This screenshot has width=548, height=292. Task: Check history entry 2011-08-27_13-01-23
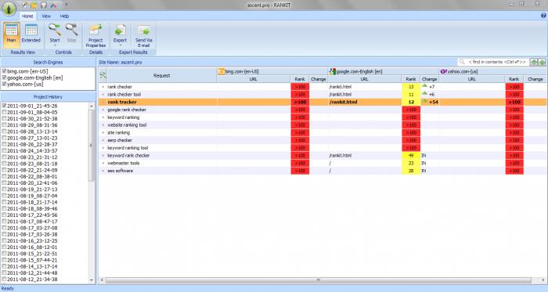point(4,138)
